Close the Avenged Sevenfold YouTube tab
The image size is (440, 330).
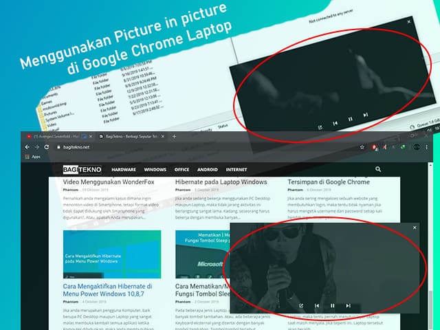pos(90,136)
